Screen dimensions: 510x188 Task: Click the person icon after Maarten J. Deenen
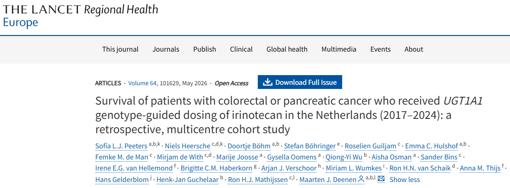point(361,179)
